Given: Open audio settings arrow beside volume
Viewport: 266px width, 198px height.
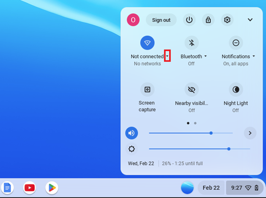Looking at the screenshot, I should click(x=250, y=133).
